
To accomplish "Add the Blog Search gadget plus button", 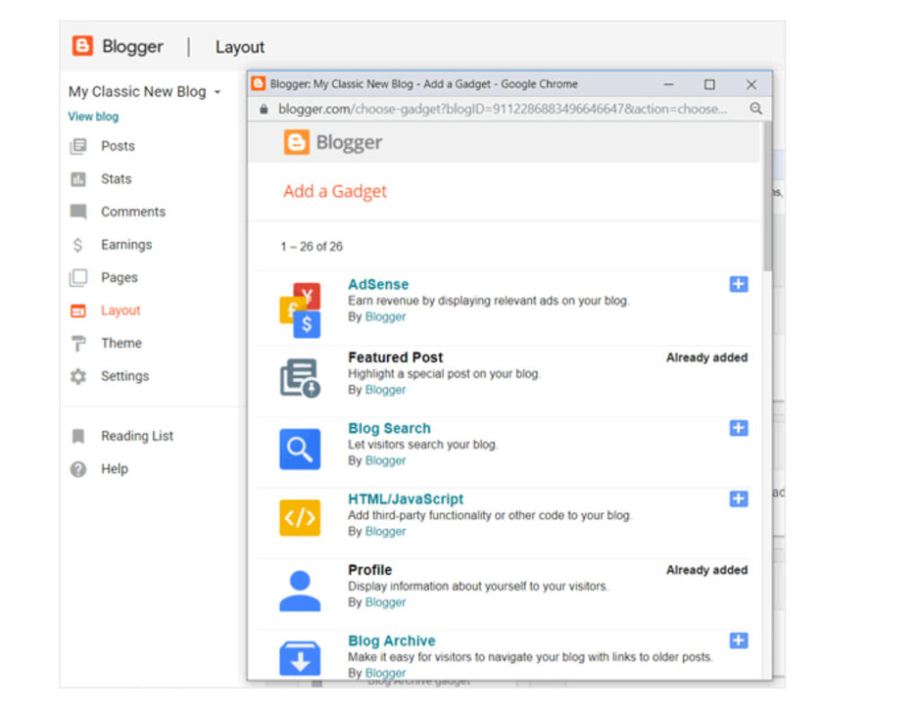I will click(x=738, y=428).
